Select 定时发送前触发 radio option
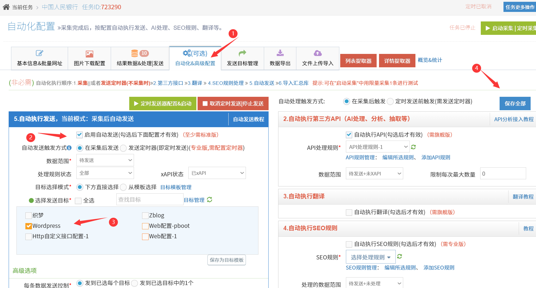The image size is (536, 288). [x=390, y=102]
